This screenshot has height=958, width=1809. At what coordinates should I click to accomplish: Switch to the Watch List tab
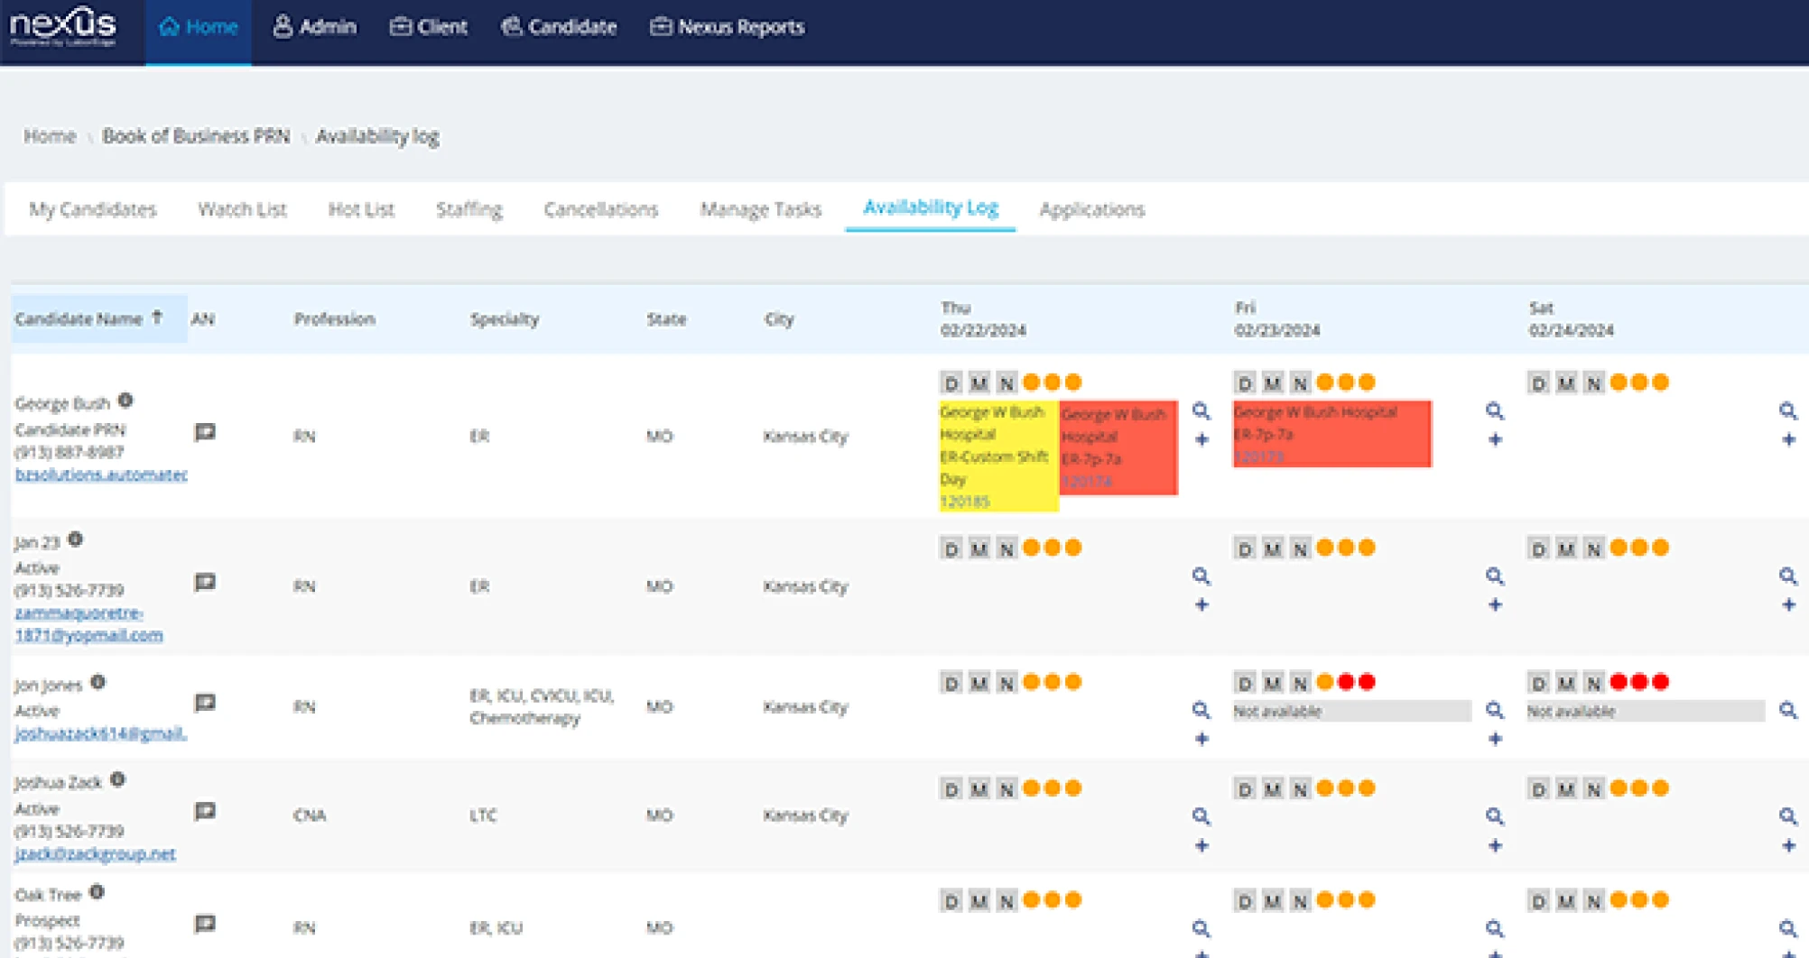242,209
